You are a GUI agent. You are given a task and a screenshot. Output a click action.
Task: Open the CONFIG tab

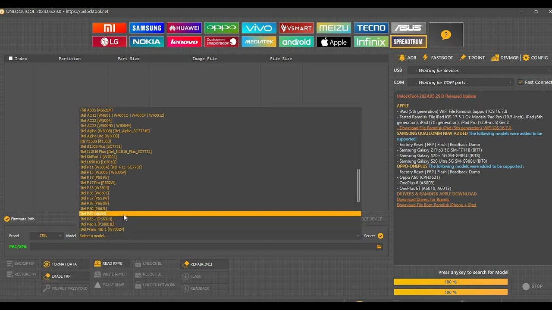[535, 58]
